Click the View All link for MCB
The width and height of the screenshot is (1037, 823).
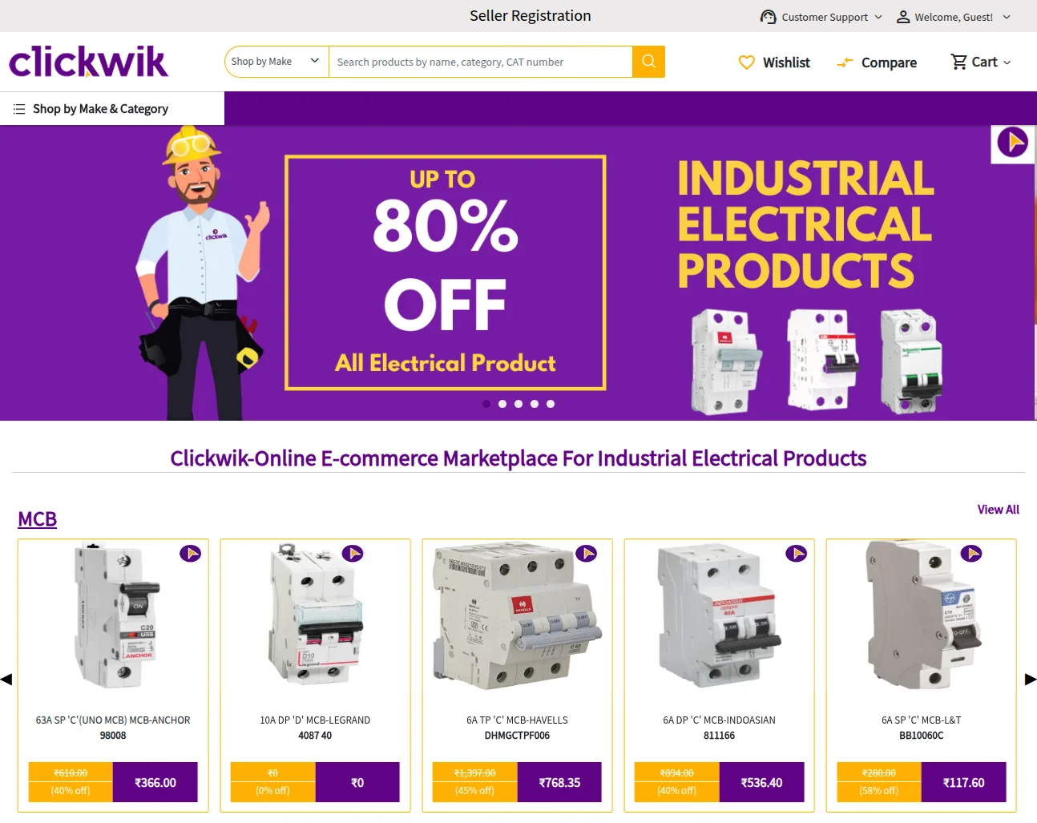pyautogui.click(x=999, y=510)
